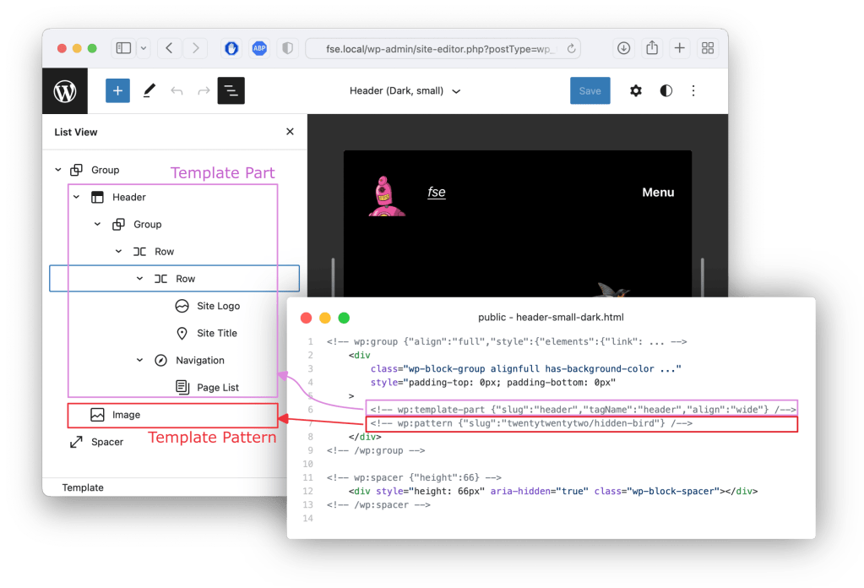The height and width of the screenshot is (588, 864).
Task: Select the pencil Tools icon
Action: pos(149,91)
